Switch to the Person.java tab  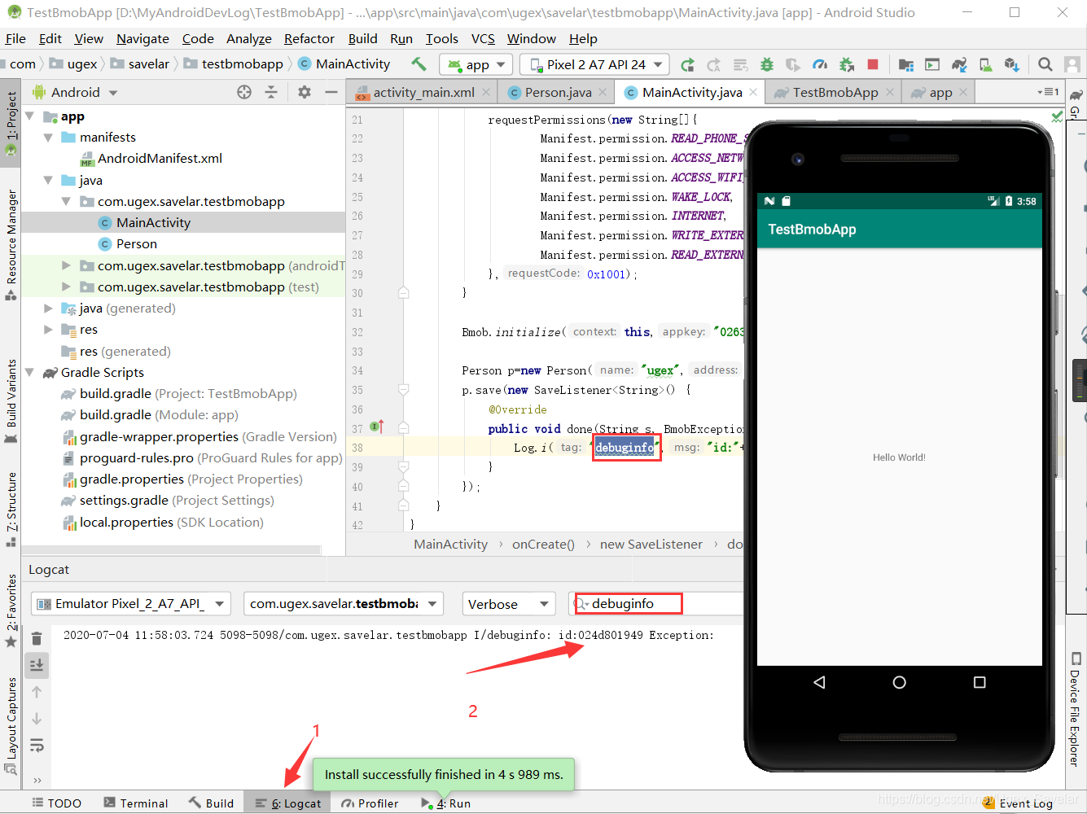[559, 92]
